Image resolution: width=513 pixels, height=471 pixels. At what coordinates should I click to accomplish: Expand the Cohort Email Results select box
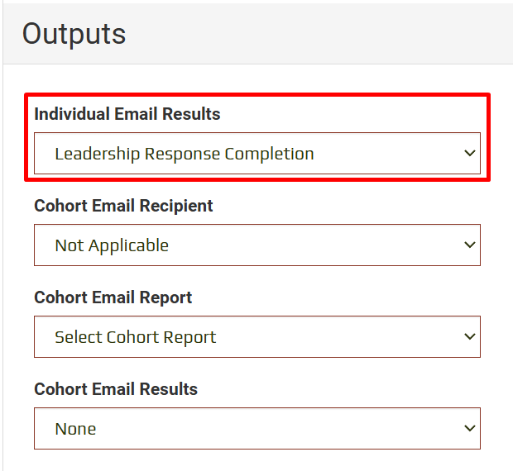tap(256, 429)
